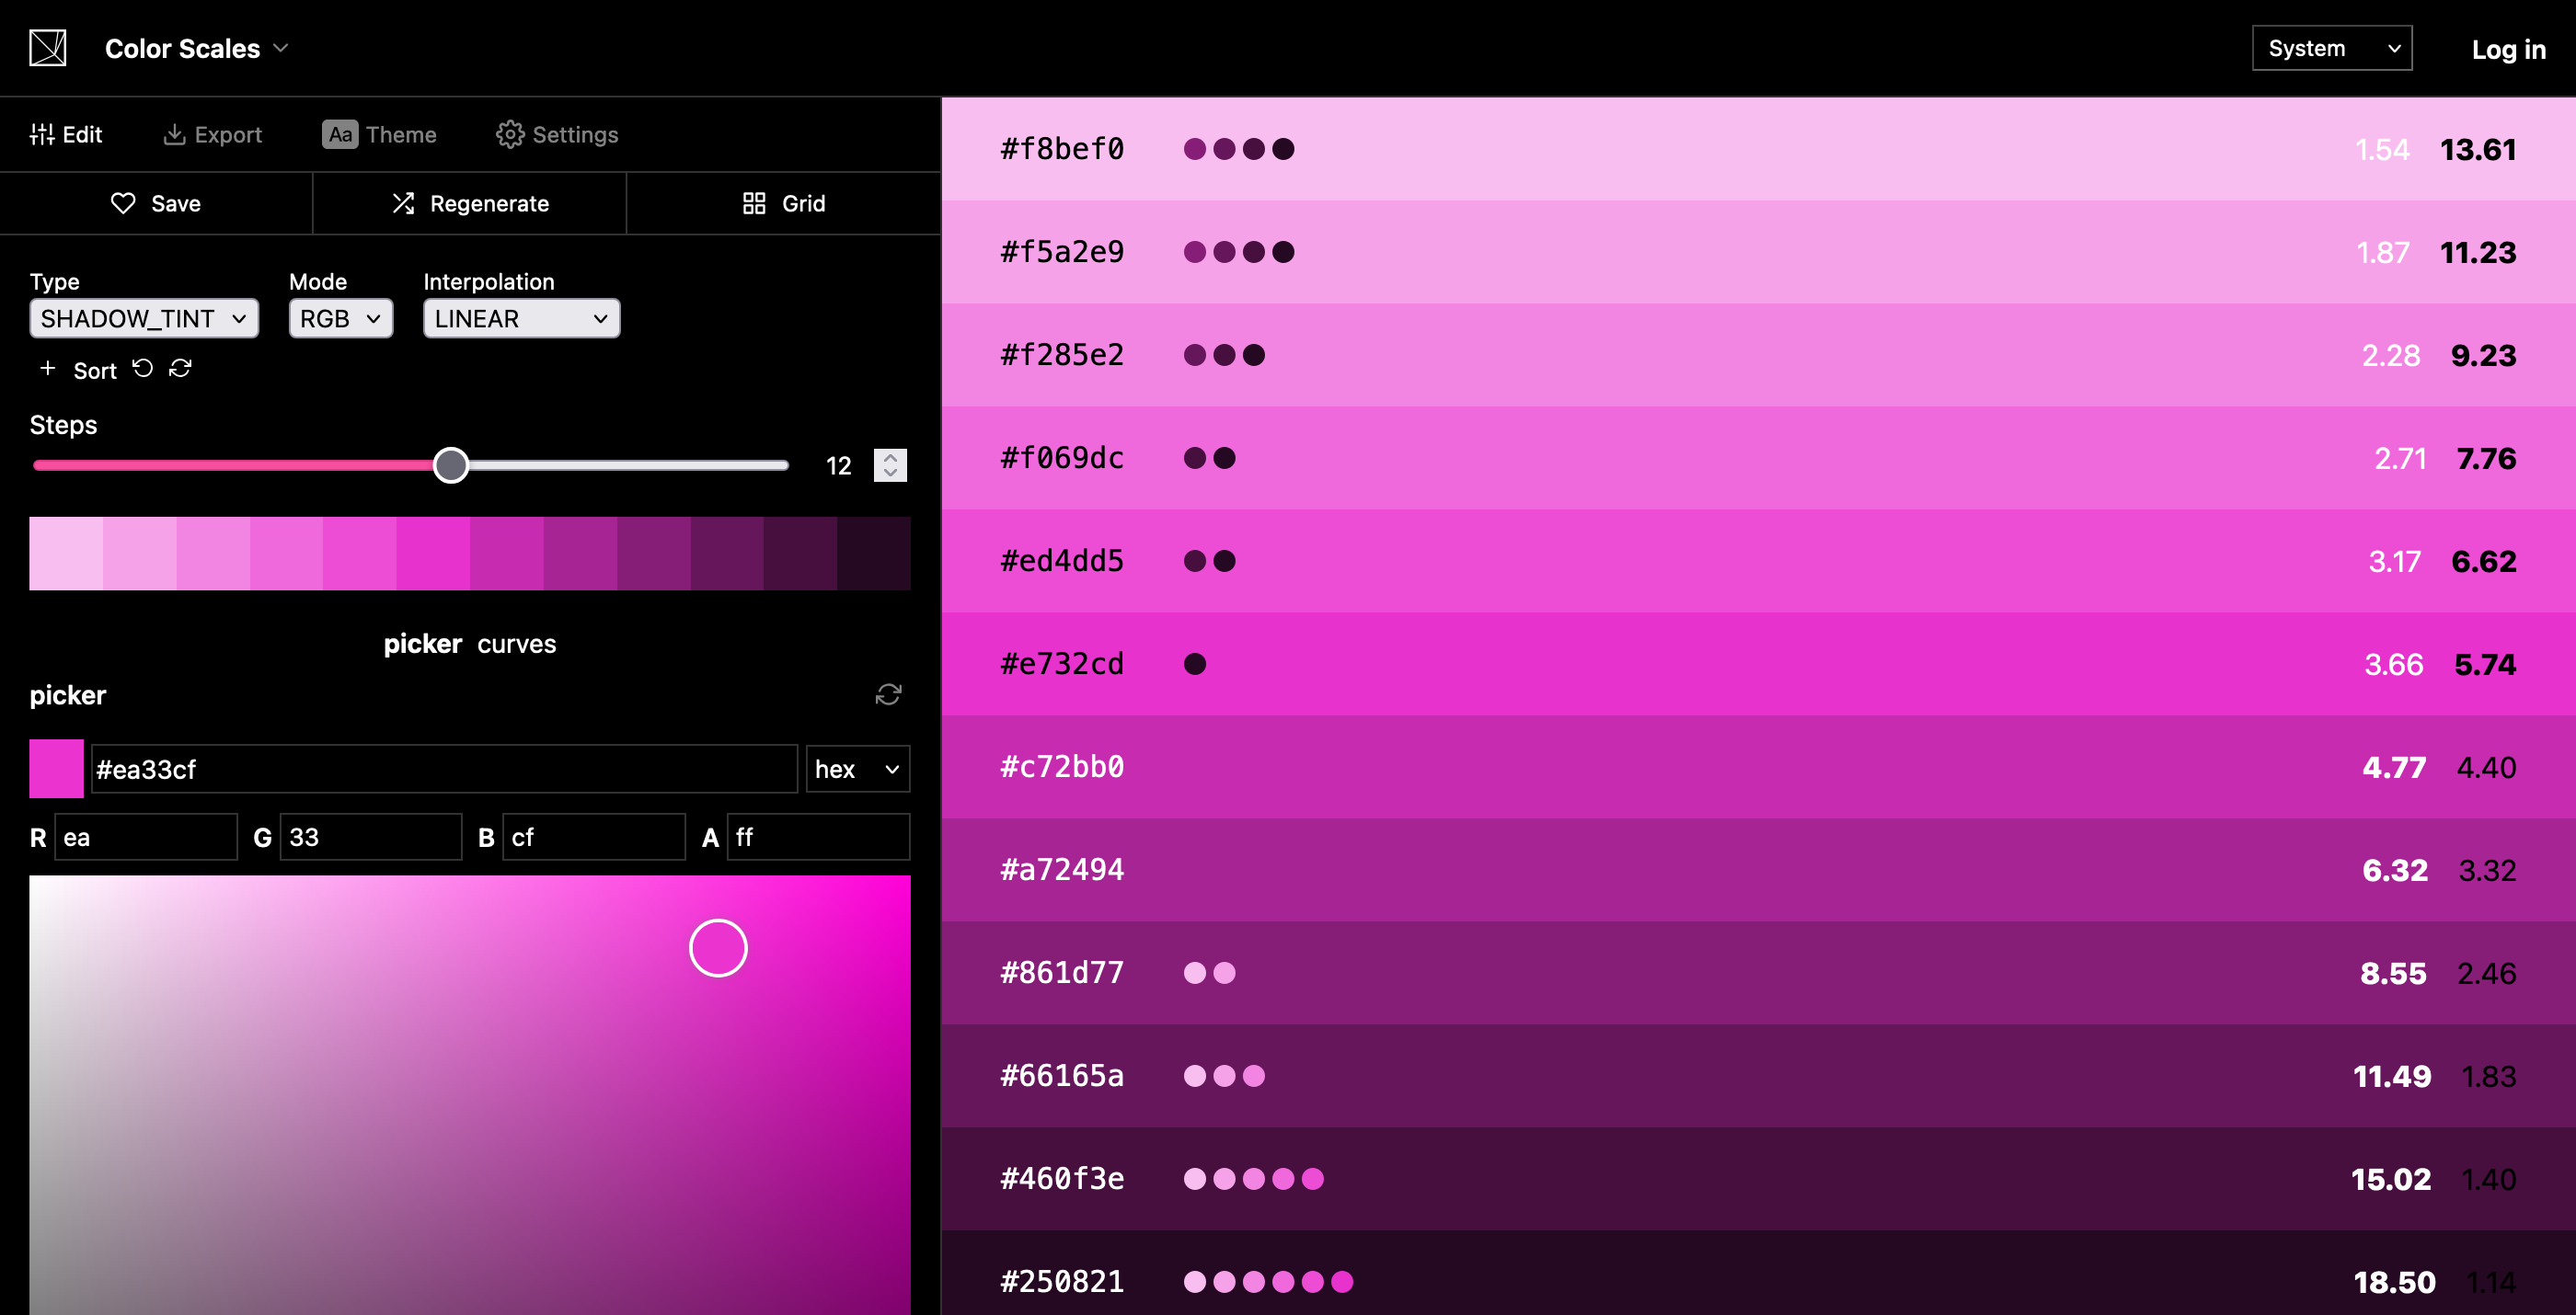Click the first contrast dot in #ed4dd5 row
The image size is (2576, 1315).
point(1194,561)
